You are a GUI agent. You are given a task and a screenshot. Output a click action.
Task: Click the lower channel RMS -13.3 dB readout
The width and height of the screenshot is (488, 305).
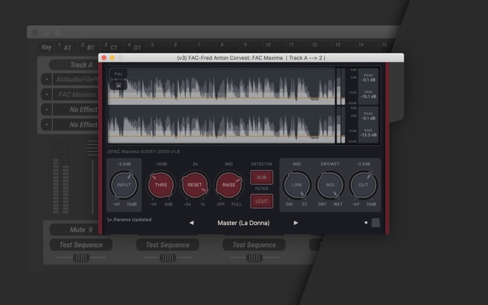click(368, 133)
